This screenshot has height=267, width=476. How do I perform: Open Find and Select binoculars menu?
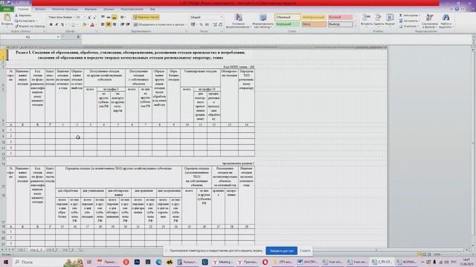point(446,21)
